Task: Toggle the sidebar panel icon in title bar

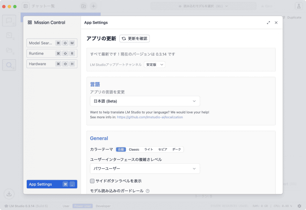Action: point(26,6)
